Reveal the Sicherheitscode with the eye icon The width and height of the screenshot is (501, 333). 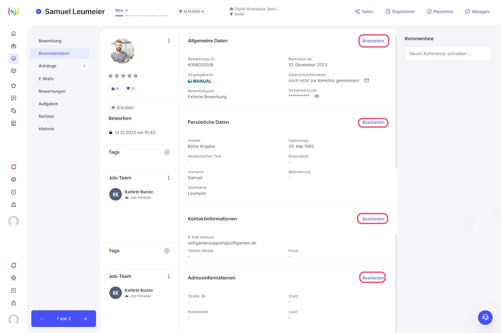(x=317, y=96)
